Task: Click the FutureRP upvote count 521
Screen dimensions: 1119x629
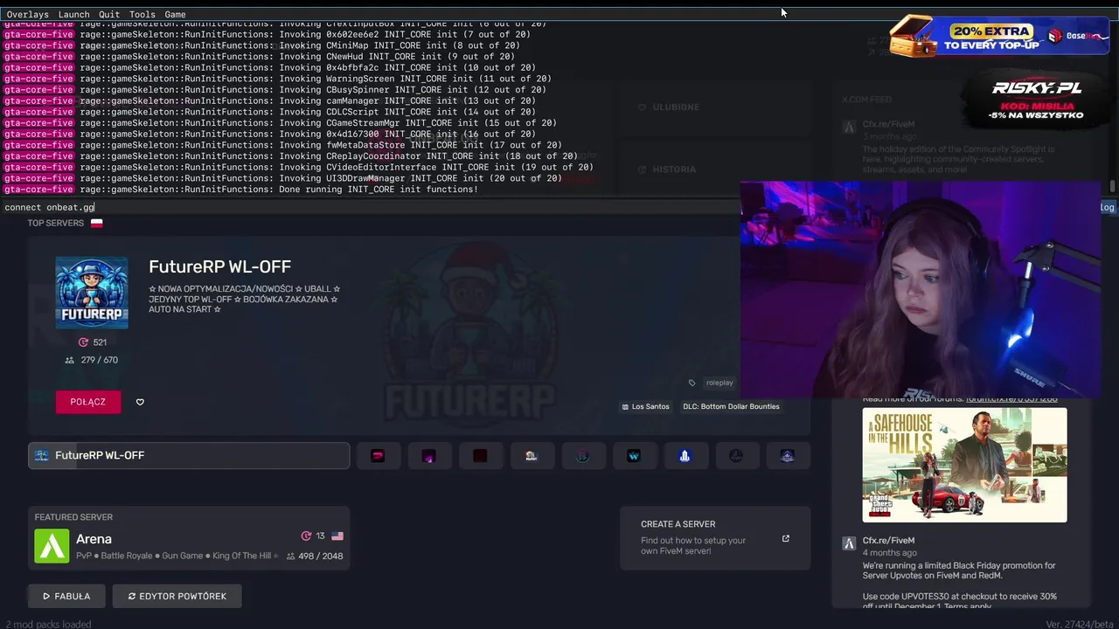Action: [x=92, y=342]
